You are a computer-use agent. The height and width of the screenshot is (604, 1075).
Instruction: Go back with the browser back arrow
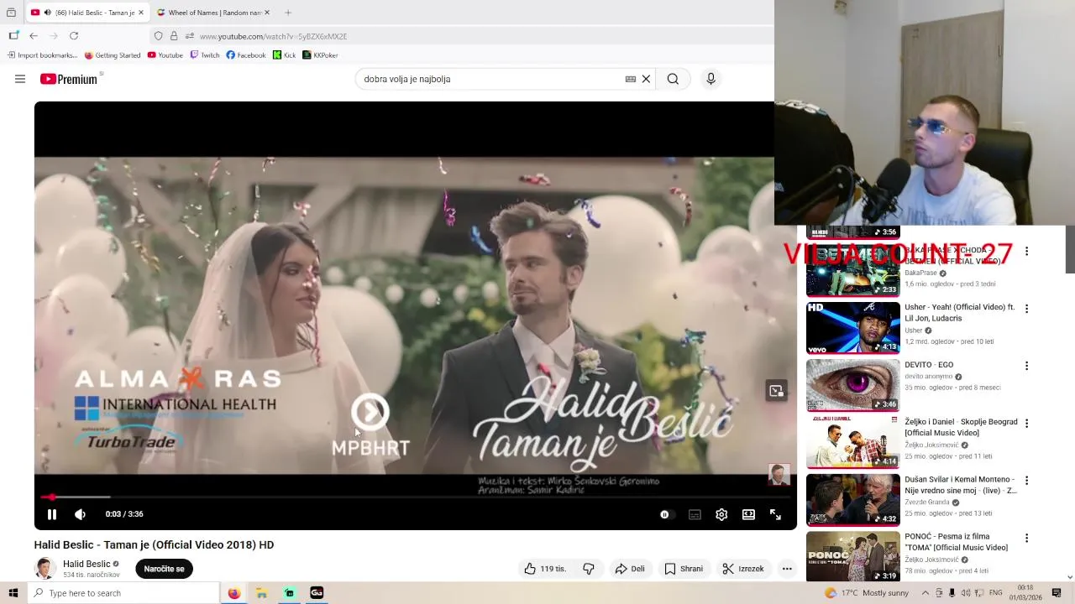pyautogui.click(x=34, y=36)
